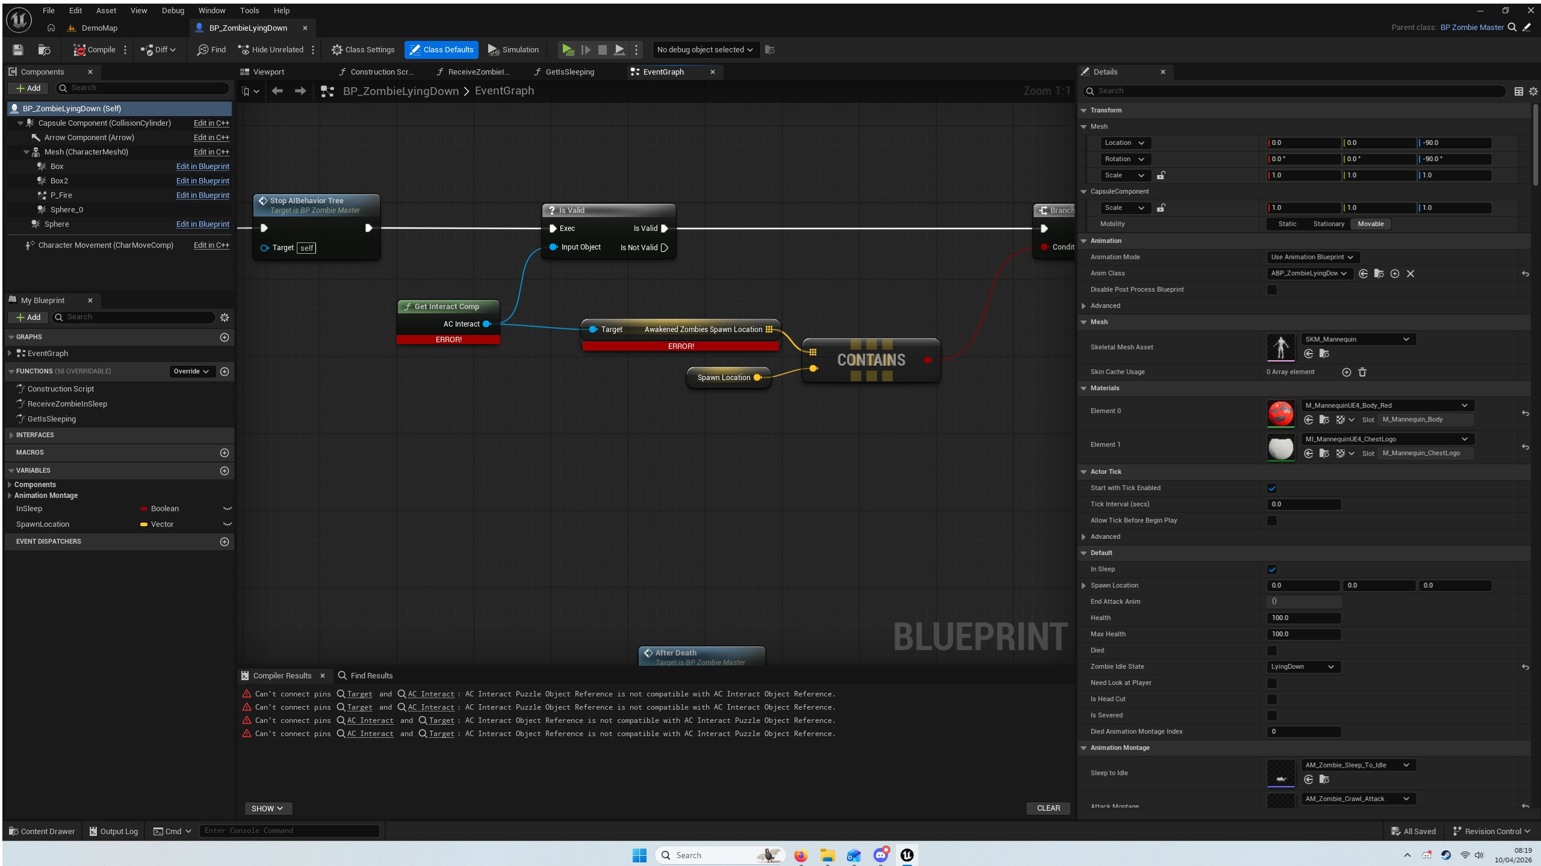Screen dimensions: 1541x866
Task: Add a new variable with plus icon
Action: pos(225,471)
